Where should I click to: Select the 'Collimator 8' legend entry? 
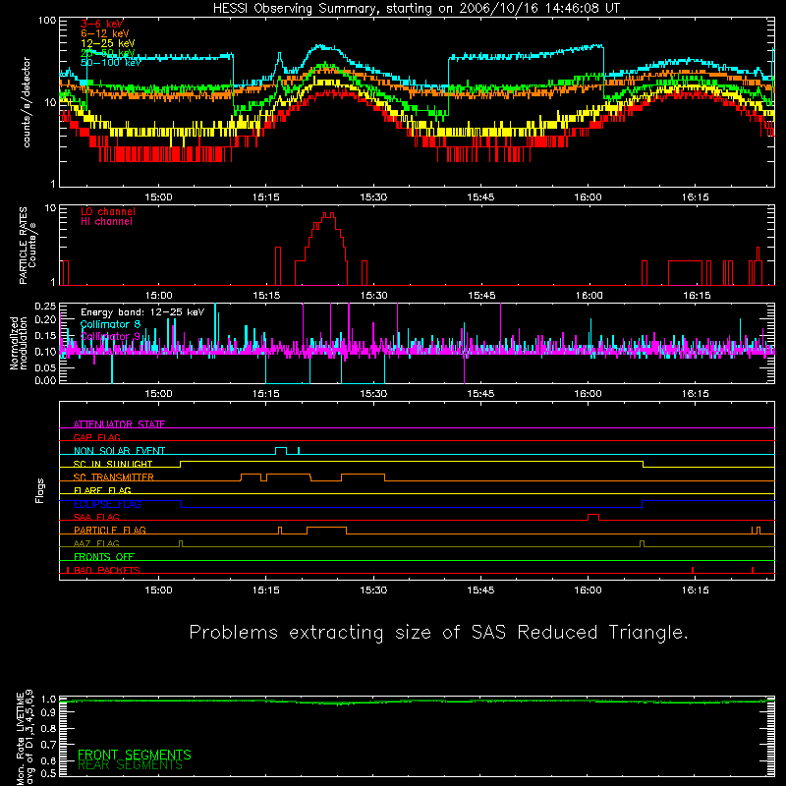pyautogui.click(x=110, y=324)
